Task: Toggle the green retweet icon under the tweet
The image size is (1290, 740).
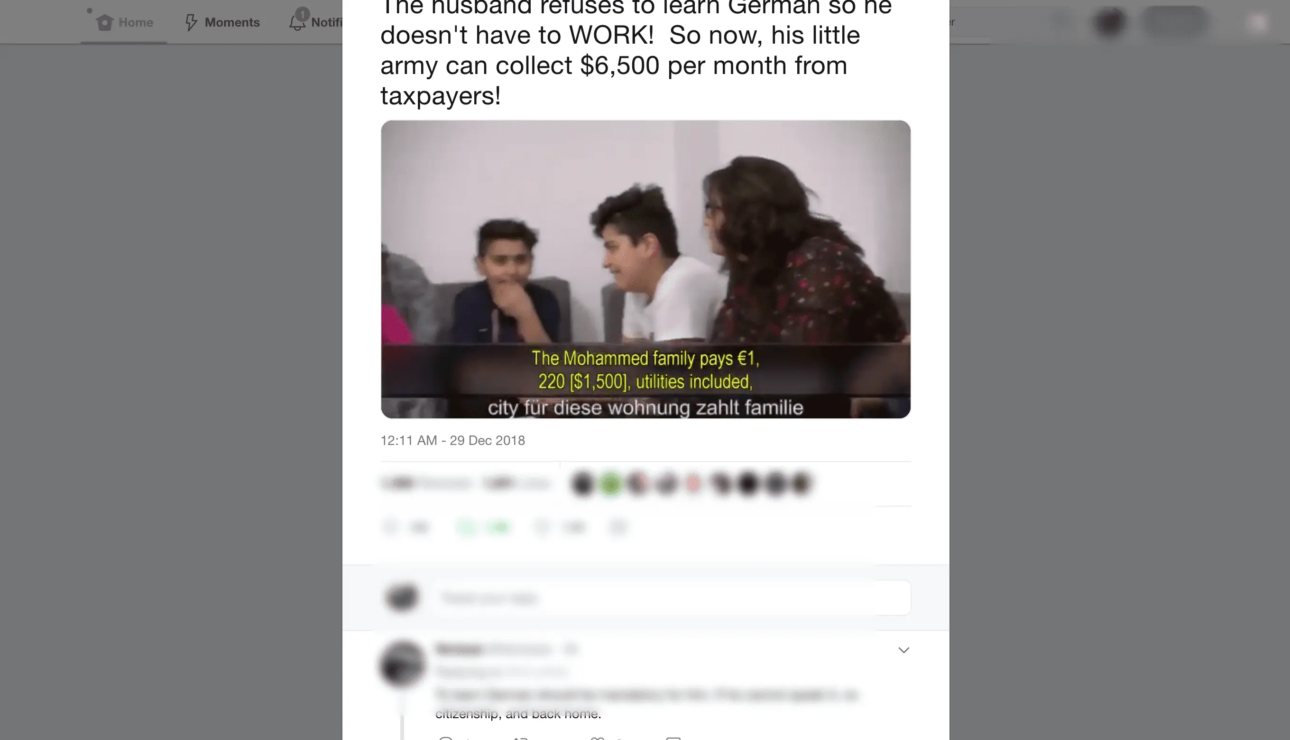Action: (x=466, y=527)
